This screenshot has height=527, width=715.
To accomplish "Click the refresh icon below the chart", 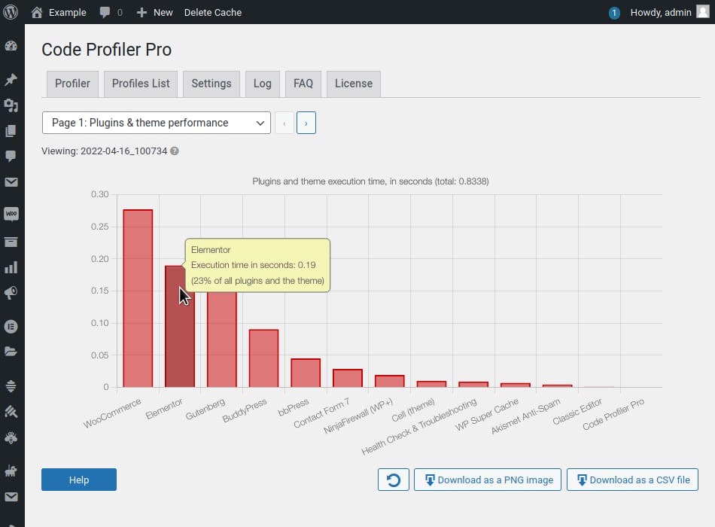I will pos(393,480).
